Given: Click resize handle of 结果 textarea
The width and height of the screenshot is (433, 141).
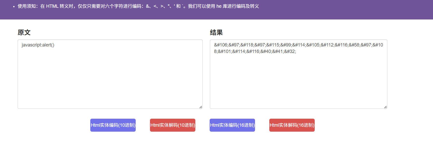Looking at the screenshot, I should [x=386, y=107].
